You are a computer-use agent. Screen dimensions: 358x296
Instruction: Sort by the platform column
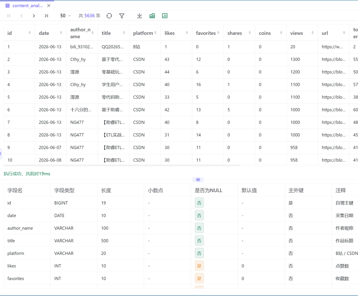click(155, 33)
